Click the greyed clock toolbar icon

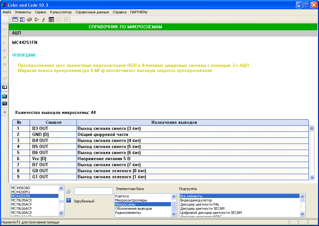[x=59, y=20]
